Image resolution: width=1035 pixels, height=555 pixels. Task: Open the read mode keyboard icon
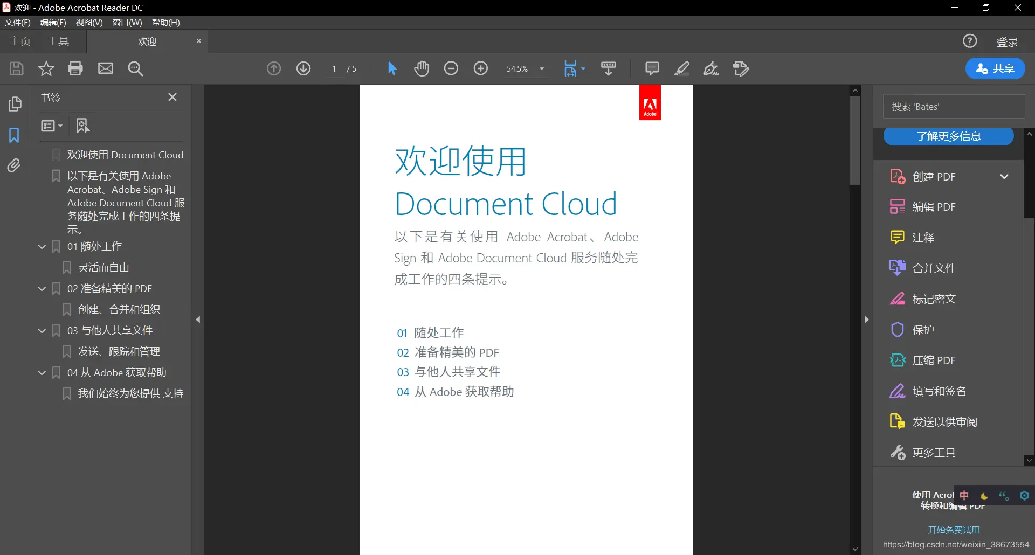(609, 68)
